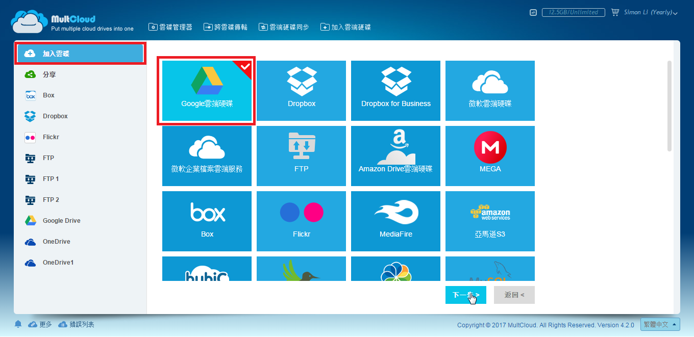Open the FTP drive in sidebar
Screen dimensions: 694x337
(80, 158)
